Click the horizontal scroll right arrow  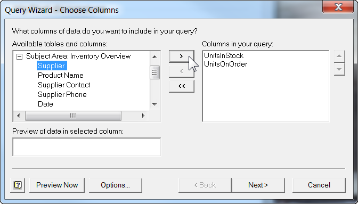coord(143,116)
